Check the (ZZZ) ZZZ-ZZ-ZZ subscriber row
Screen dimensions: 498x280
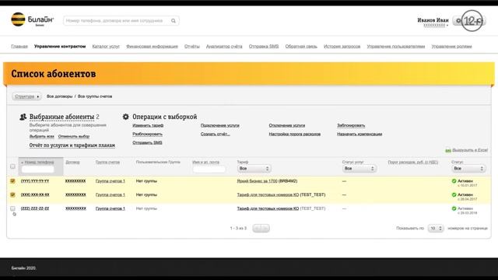tap(12, 208)
